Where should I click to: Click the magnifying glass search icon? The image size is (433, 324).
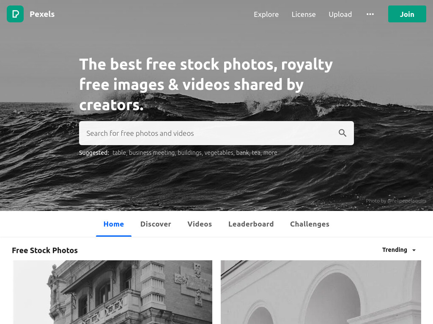343,133
